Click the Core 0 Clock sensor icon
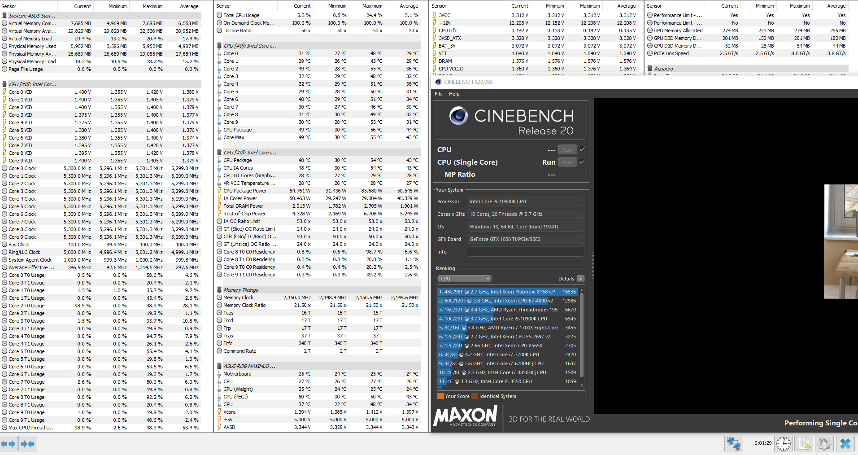Image resolution: width=858 pixels, height=455 pixels. (4, 168)
